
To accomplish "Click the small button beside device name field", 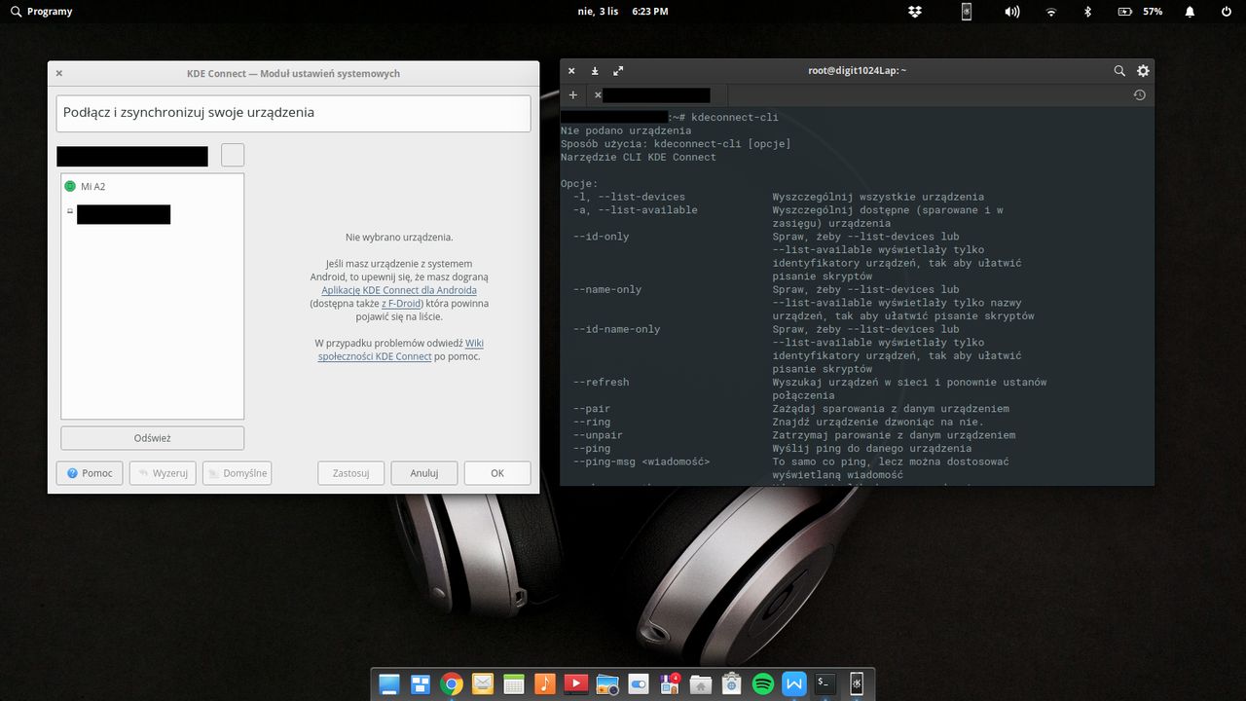I will click(x=233, y=155).
